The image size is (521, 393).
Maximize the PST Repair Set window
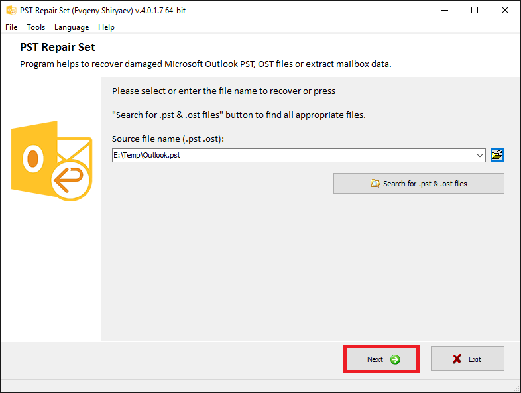pyautogui.click(x=475, y=11)
